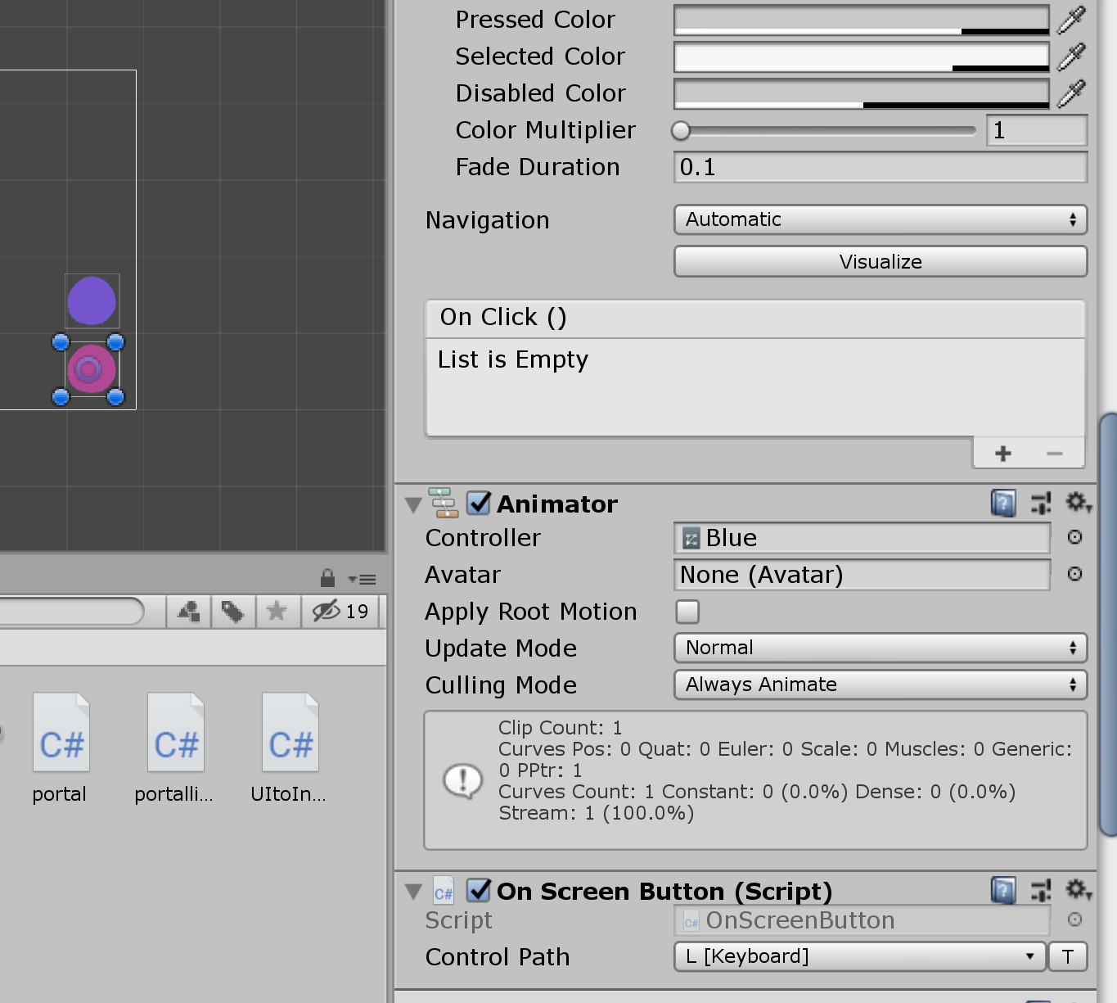
Task: Disable the Animator component checkbox
Action: coord(479,503)
